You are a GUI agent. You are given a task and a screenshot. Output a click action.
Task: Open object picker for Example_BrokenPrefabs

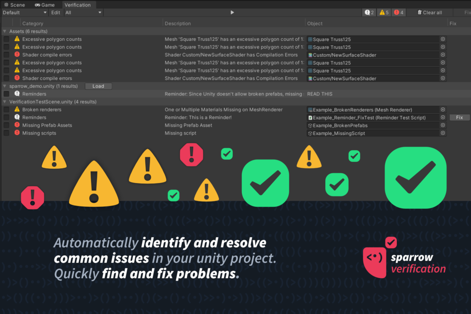[443, 125]
